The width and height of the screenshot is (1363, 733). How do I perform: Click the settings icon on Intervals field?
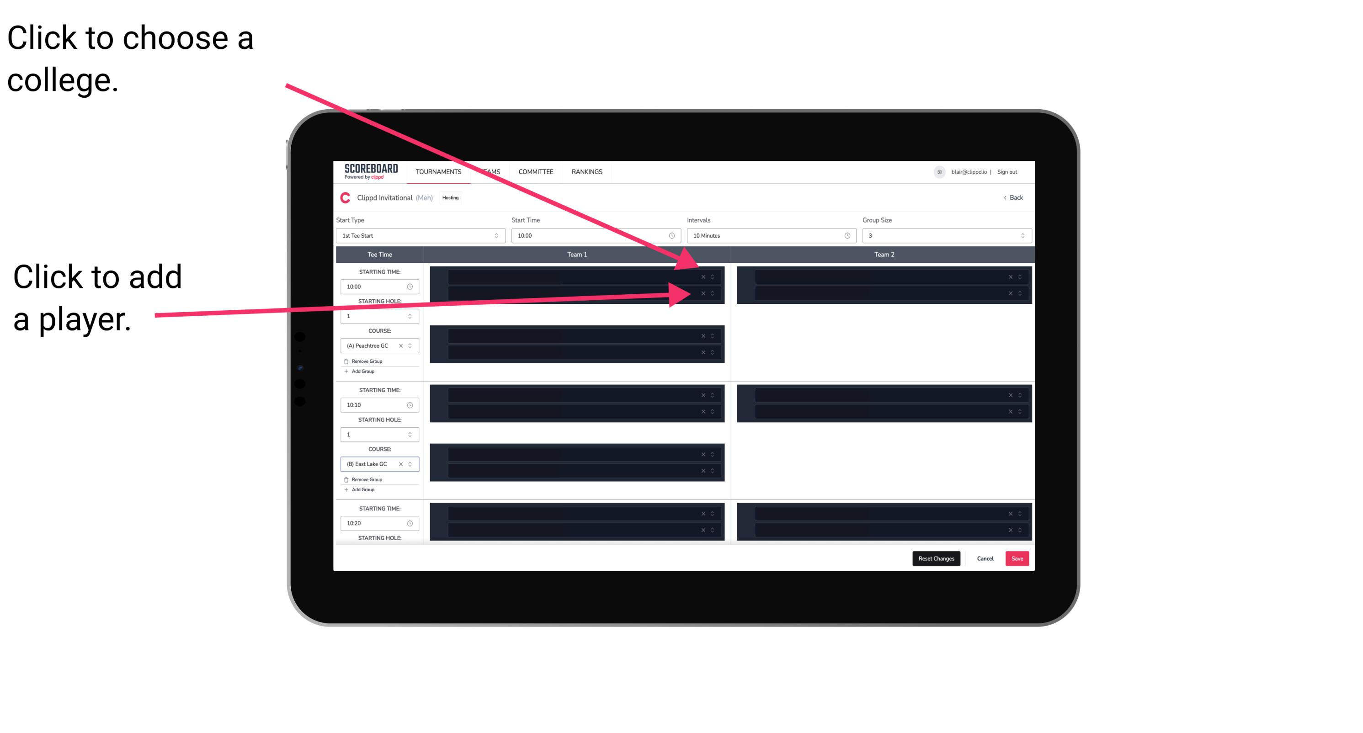(845, 236)
